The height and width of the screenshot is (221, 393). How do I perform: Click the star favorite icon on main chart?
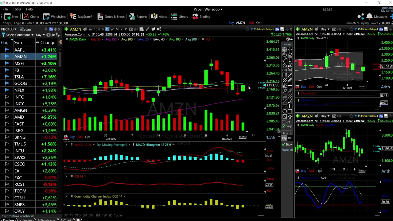pos(248,29)
